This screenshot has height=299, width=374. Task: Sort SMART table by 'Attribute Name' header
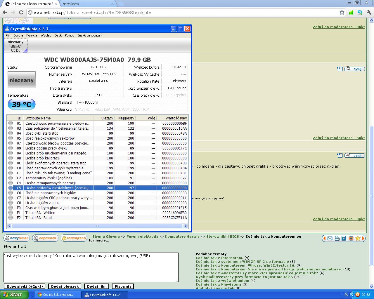pos(58,118)
